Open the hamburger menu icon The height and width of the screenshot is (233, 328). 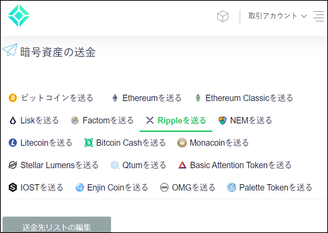pyautogui.click(x=318, y=16)
